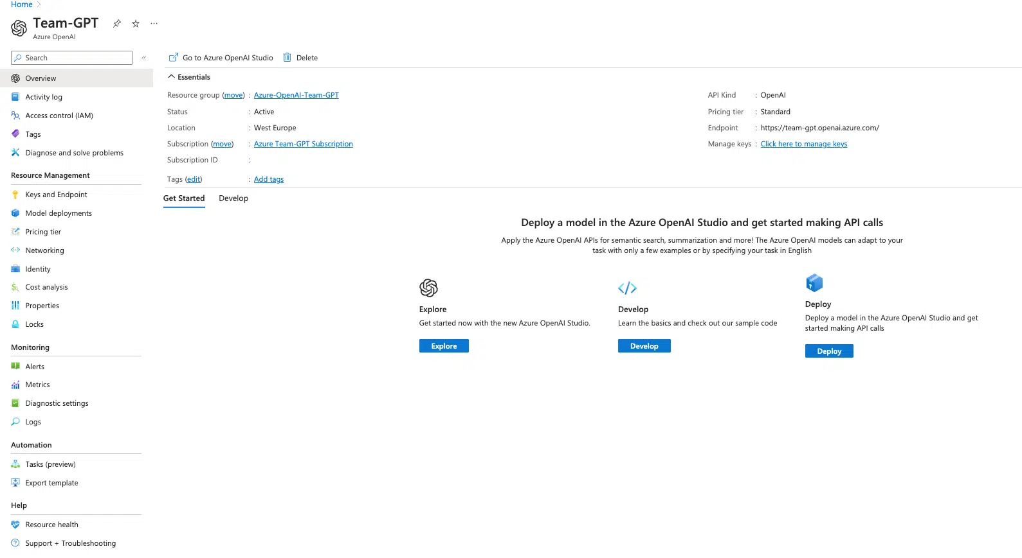Open the Azure-OpenAI-Team-GPT resource group link
This screenshot has width=1022, height=558.
coord(297,95)
